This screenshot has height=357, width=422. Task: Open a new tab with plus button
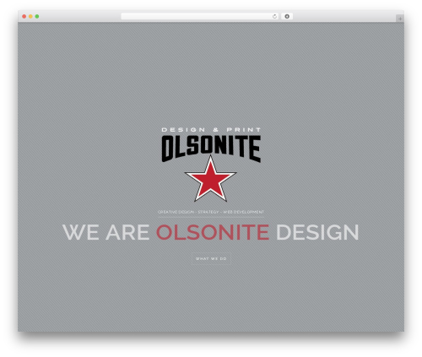tap(400, 19)
